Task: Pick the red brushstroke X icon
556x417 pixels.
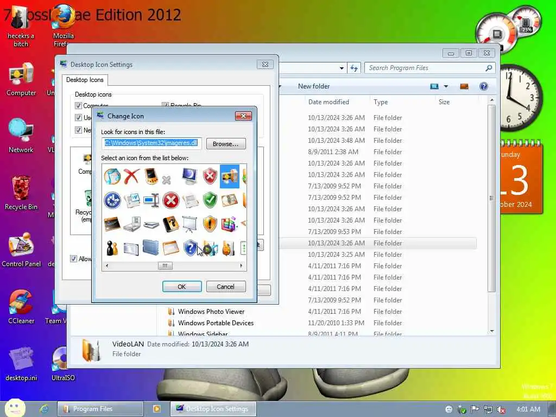Action: coord(131,176)
